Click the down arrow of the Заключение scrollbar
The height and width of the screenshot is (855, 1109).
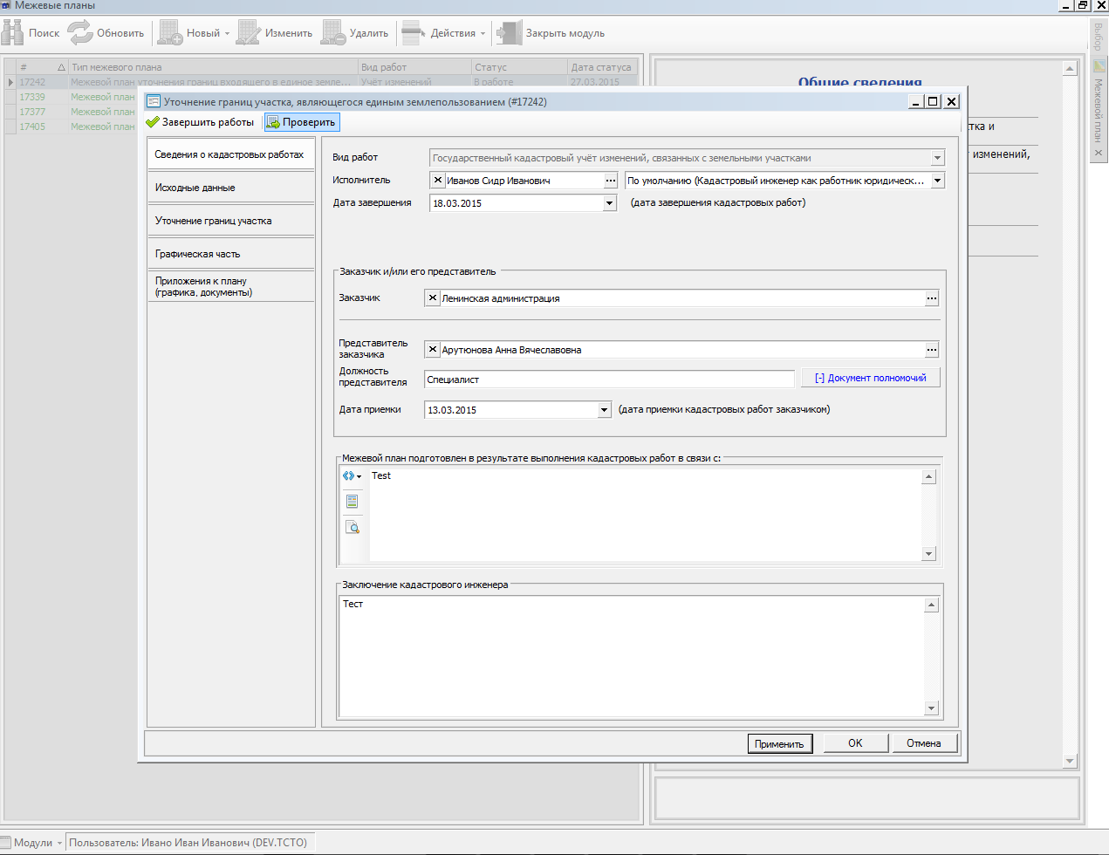931,708
